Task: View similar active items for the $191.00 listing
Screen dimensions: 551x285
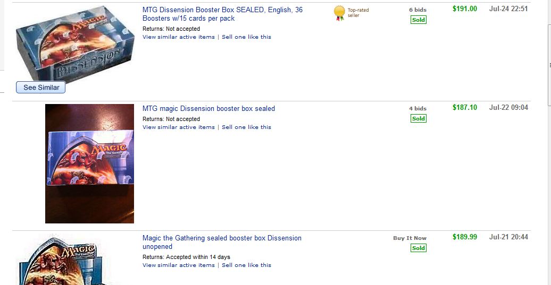Action: (178, 37)
